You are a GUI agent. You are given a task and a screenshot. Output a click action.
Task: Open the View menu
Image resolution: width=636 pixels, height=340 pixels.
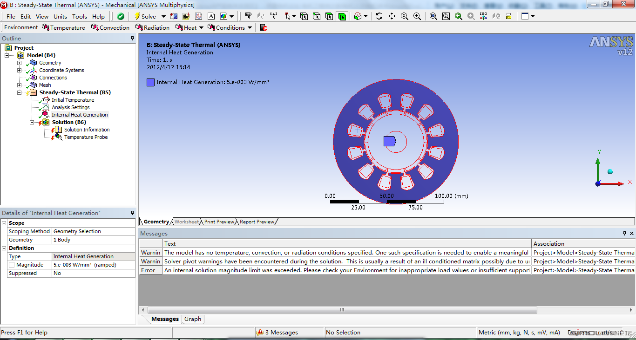click(x=42, y=16)
